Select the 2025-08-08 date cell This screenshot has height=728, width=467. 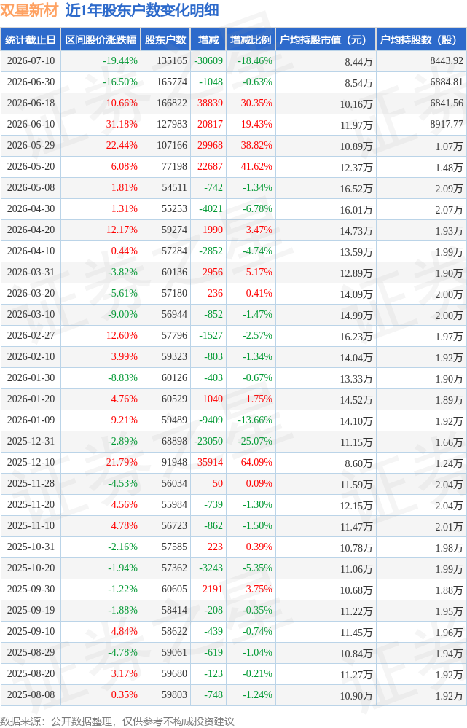click(x=31, y=695)
